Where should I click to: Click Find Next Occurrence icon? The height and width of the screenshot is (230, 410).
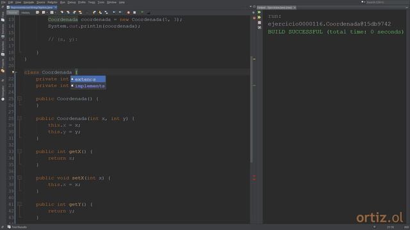[74, 12]
